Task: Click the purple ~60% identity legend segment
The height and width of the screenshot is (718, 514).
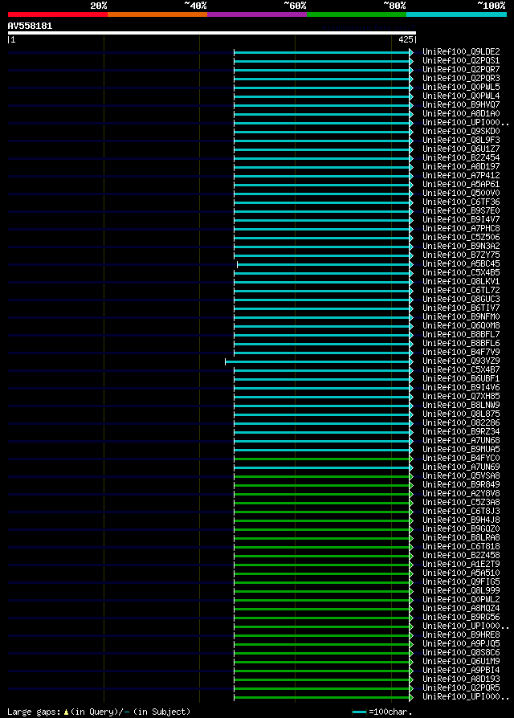Action: (257, 14)
